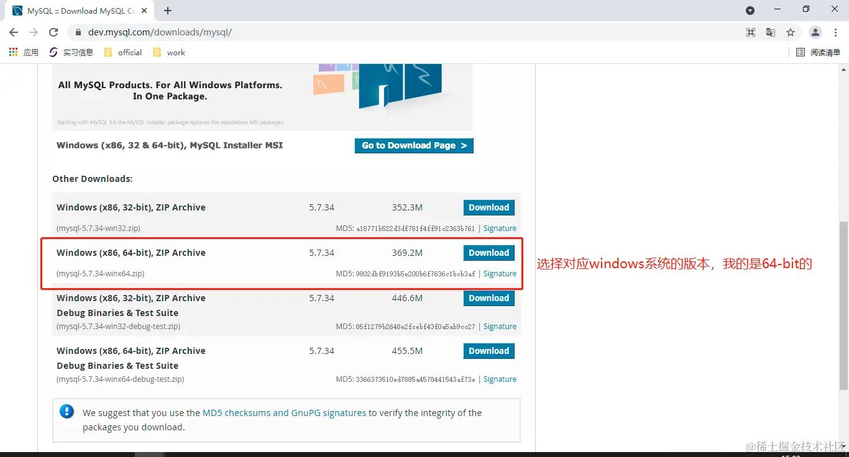Open Signature link for mysql-5.7.34-win32.zip
The image size is (849, 457).
pyautogui.click(x=500, y=228)
